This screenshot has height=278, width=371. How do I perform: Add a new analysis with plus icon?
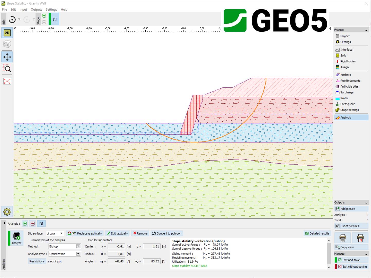click(x=25, y=224)
